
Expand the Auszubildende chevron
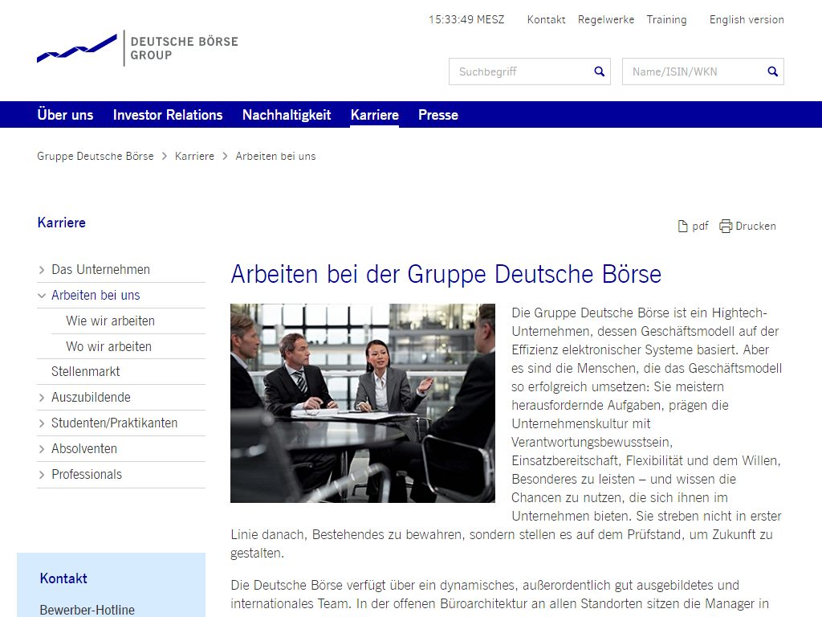click(x=42, y=398)
